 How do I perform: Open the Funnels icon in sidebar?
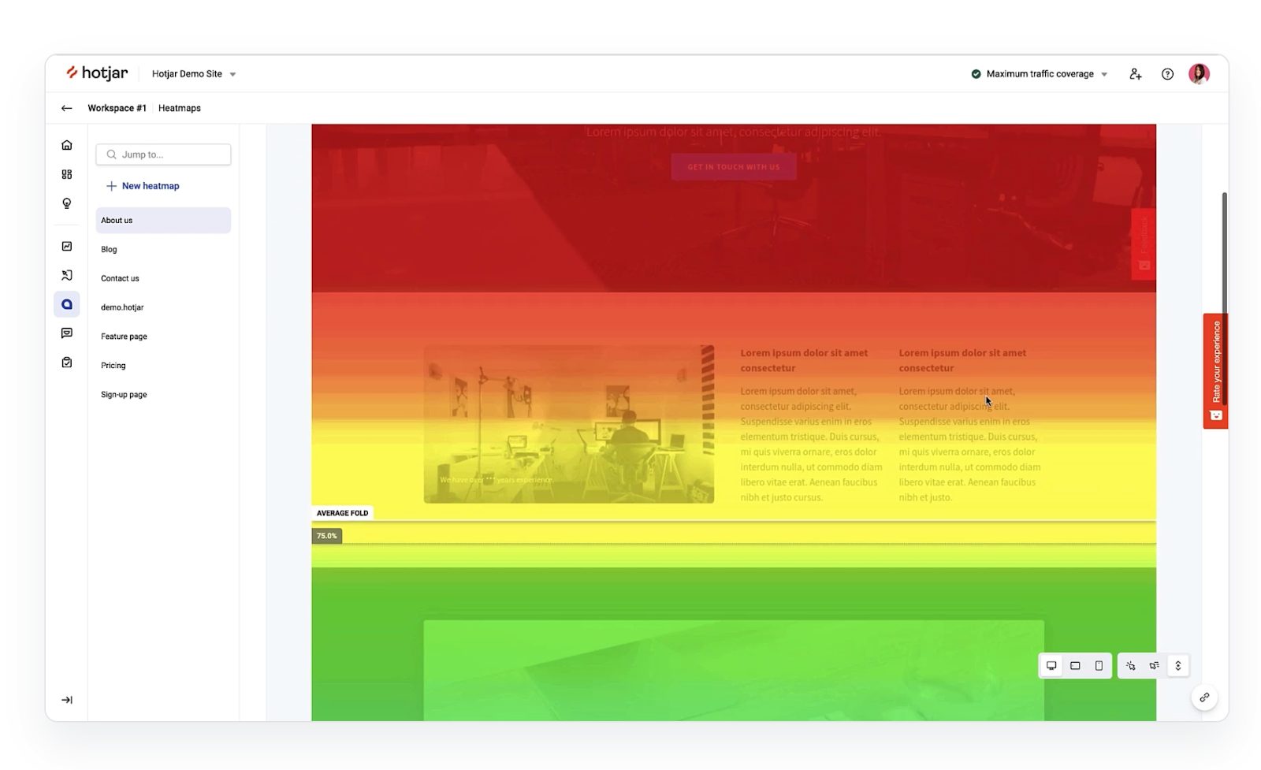coord(67,276)
